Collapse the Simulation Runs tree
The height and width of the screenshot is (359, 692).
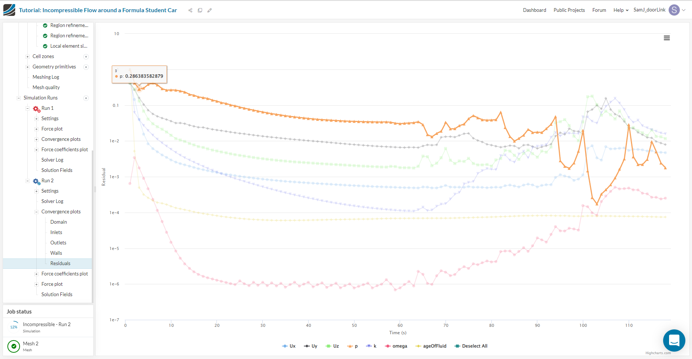[x=19, y=98]
